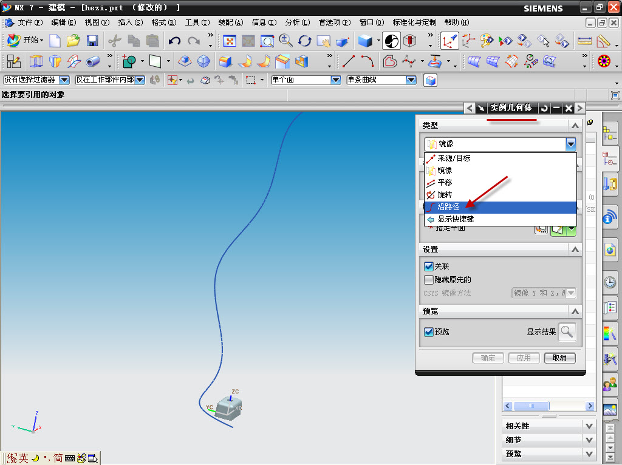Click the Fit view icon
The height and width of the screenshot is (465, 622).
point(229,41)
